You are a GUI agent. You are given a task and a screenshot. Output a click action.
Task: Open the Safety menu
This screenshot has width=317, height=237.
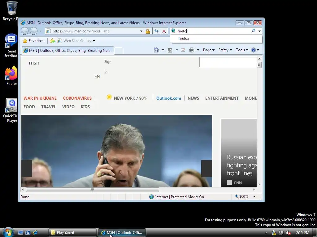click(225, 50)
